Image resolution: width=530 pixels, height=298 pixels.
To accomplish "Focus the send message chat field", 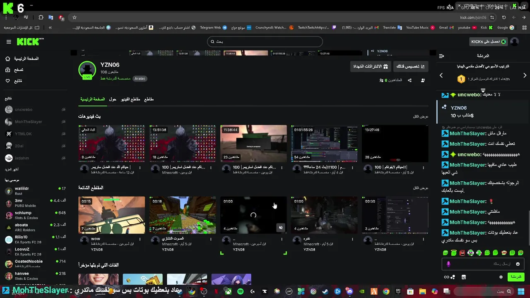I will pyautogui.click(x=483, y=264).
